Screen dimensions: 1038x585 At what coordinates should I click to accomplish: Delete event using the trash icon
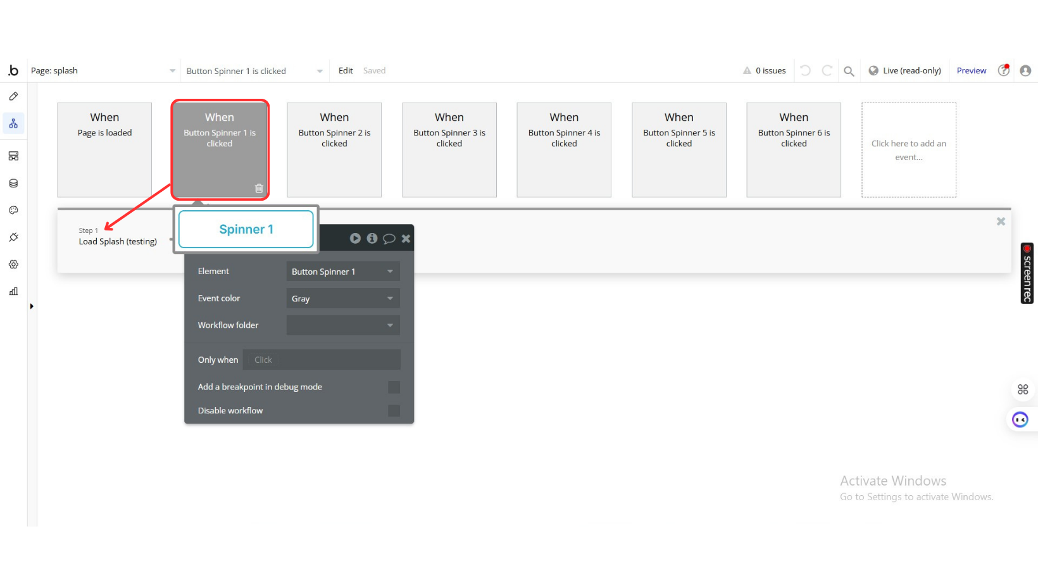259,188
